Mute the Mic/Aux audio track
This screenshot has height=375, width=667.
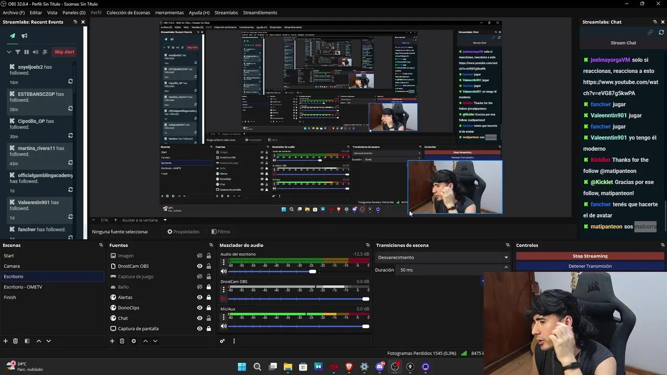click(224, 327)
